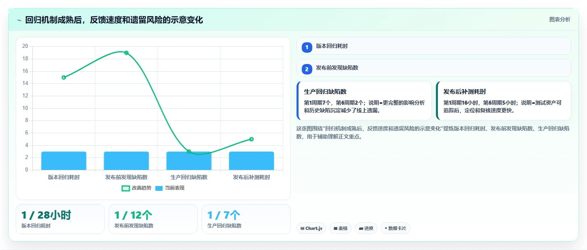Click the 1 / 12个 stat card

(153, 219)
